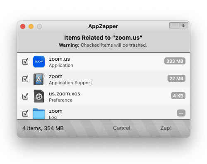Viewport: 207px width, 164px height.
Task: Click the blue zoom Log folder icon
Action: pyautogui.click(x=39, y=114)
